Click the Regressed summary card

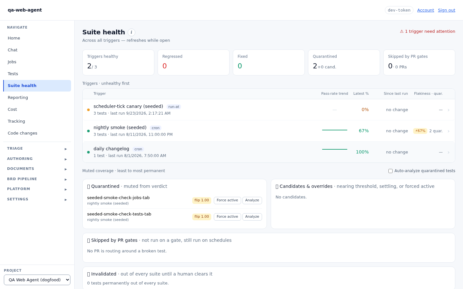(x=194, y=63)
